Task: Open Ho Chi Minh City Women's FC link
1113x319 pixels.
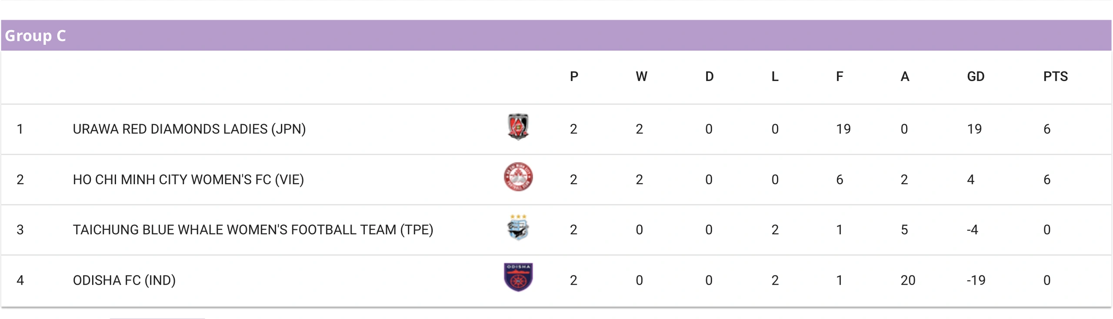Action: [188, 179]
